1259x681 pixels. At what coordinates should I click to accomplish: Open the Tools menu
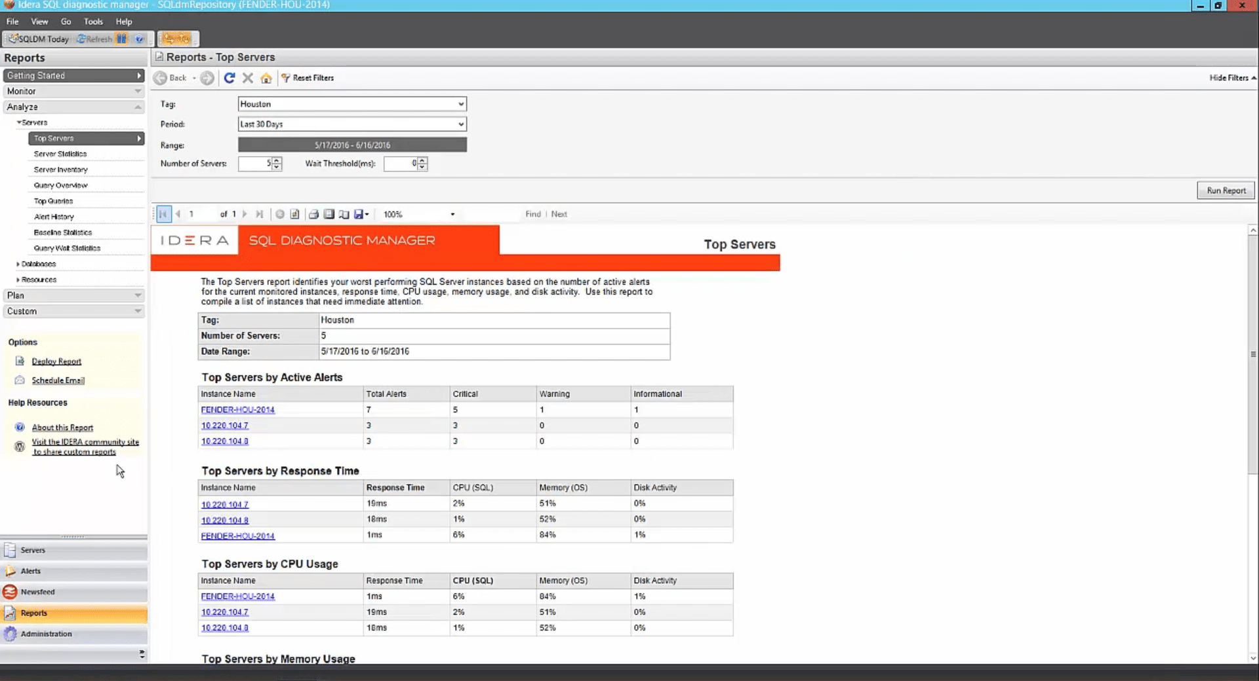click(x=92, y=21)
